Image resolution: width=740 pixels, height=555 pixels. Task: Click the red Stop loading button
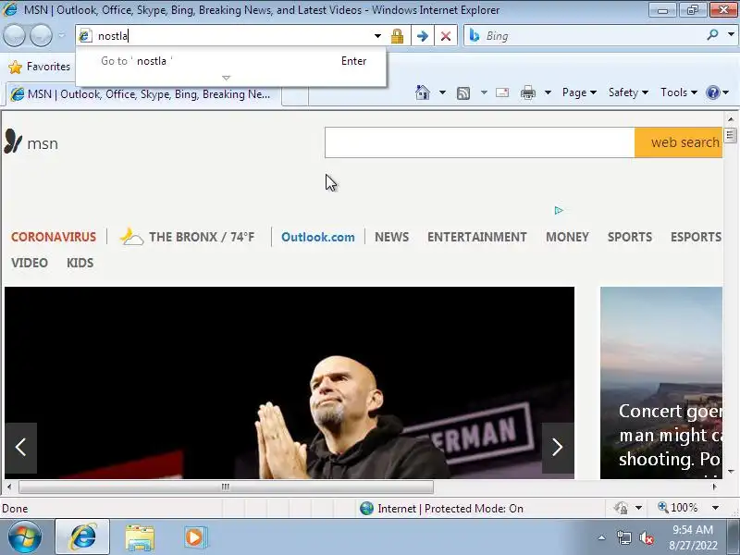coord(446,36)
